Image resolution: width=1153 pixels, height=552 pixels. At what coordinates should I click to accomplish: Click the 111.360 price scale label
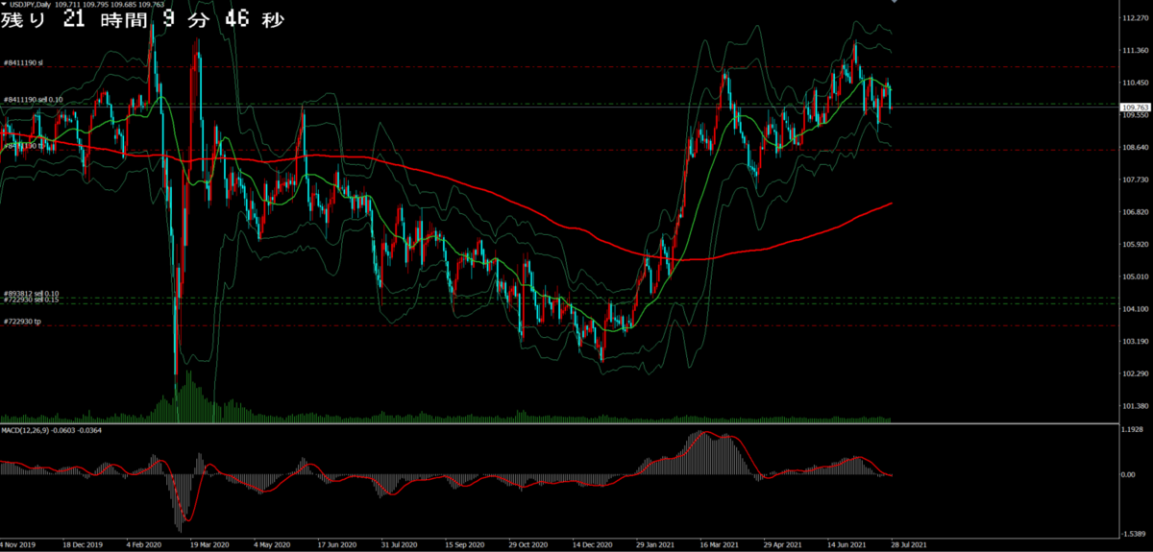point(1137,51)
